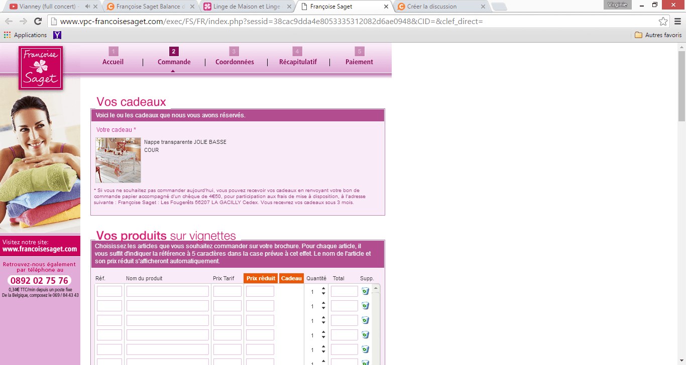
Task: Open Chrome menu hamburger icon
Action: (677, 22)
